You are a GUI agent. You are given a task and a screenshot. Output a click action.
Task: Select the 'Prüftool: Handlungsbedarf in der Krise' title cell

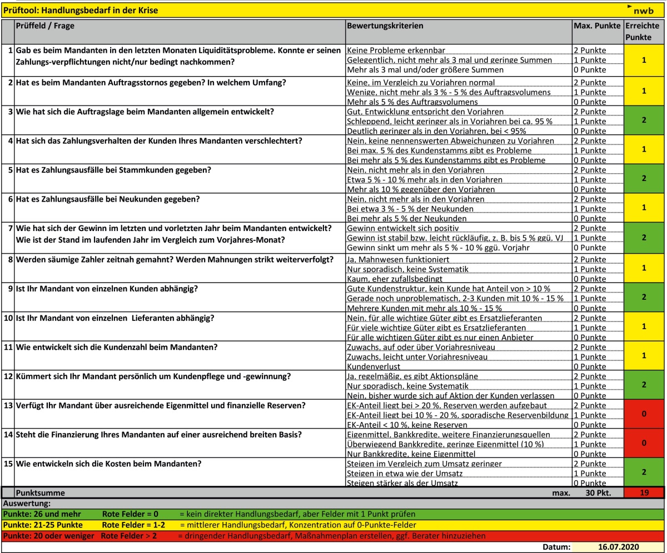80,10
